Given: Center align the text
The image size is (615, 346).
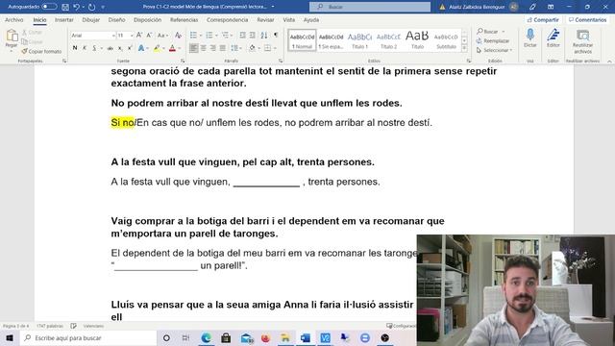Looking at the screenshot, I should point(203,48).
